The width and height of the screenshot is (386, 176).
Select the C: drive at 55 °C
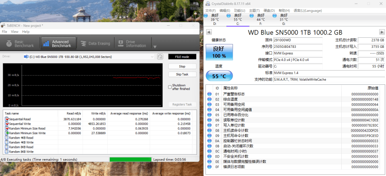tap(238, 19)
